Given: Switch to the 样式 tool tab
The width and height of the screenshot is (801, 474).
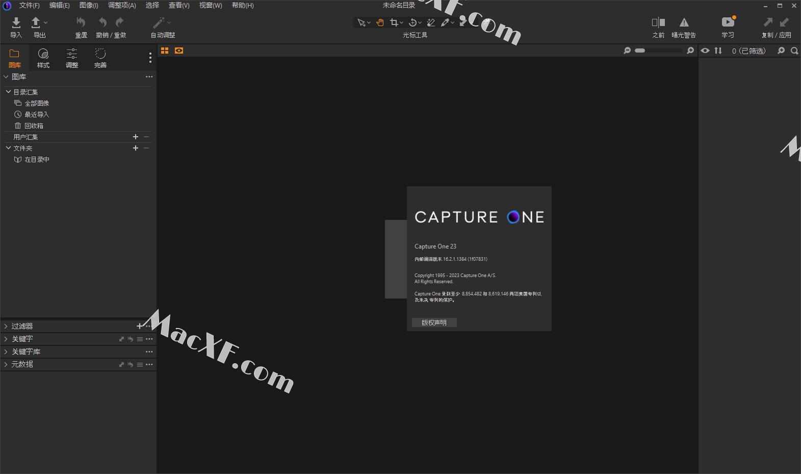Looking at the screenshot, I should tap(43, 58).
